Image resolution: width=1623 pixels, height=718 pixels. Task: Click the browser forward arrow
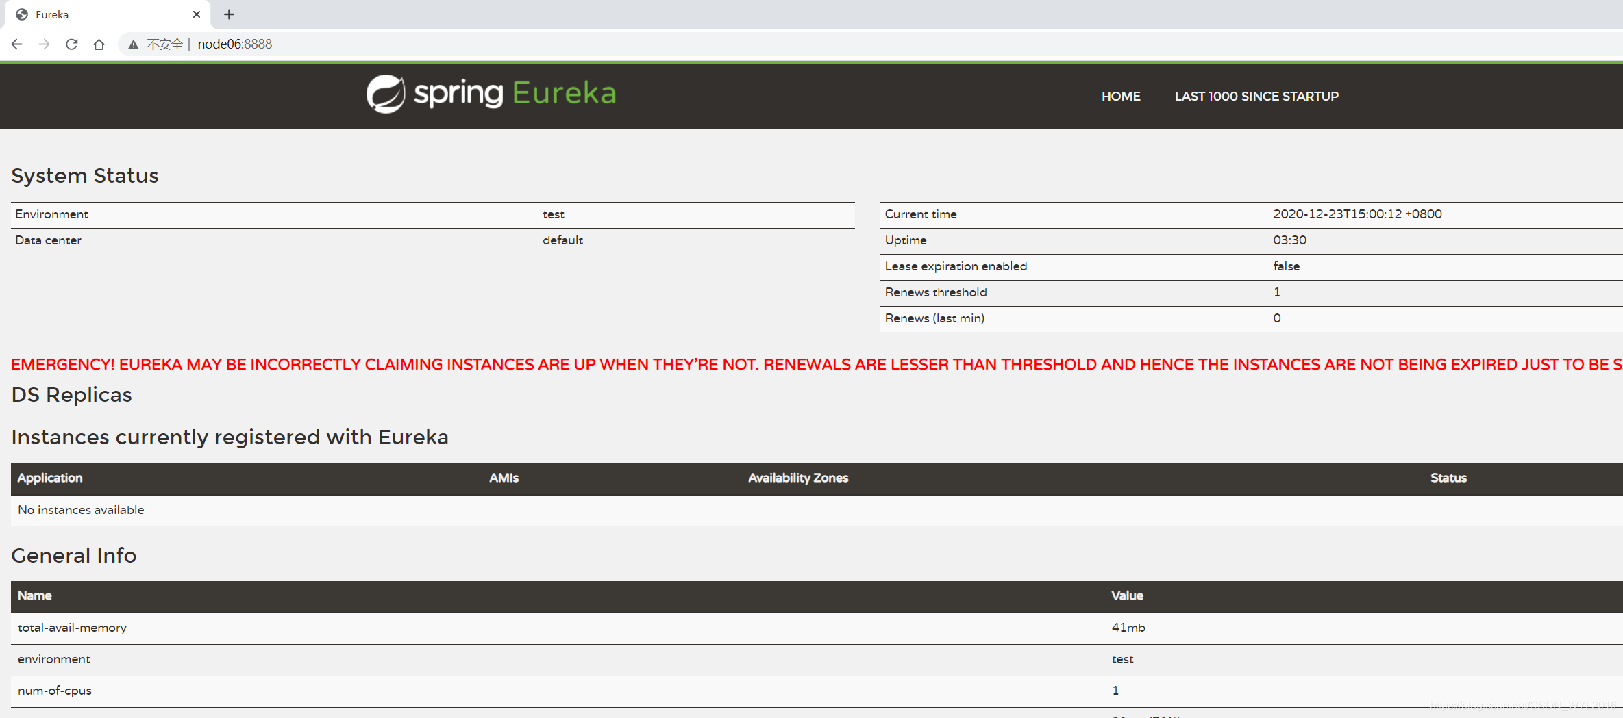[45, 44]
